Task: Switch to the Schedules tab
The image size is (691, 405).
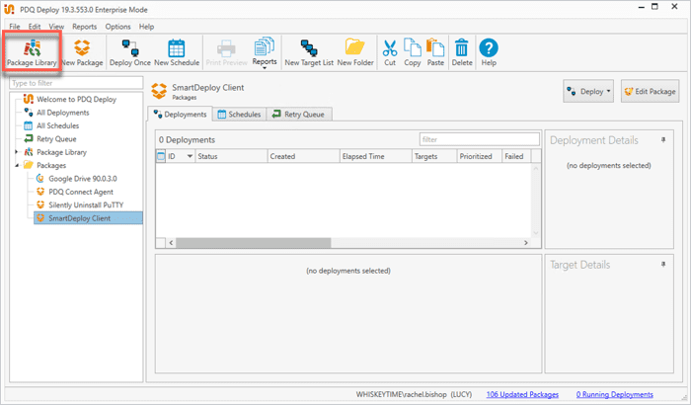Action: 239,115
